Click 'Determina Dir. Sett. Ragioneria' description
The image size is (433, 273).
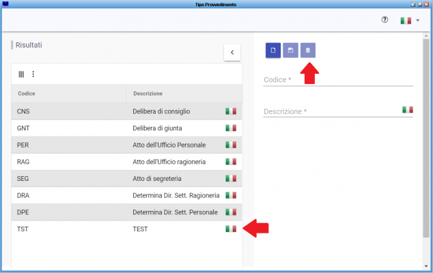coord(176,195)
